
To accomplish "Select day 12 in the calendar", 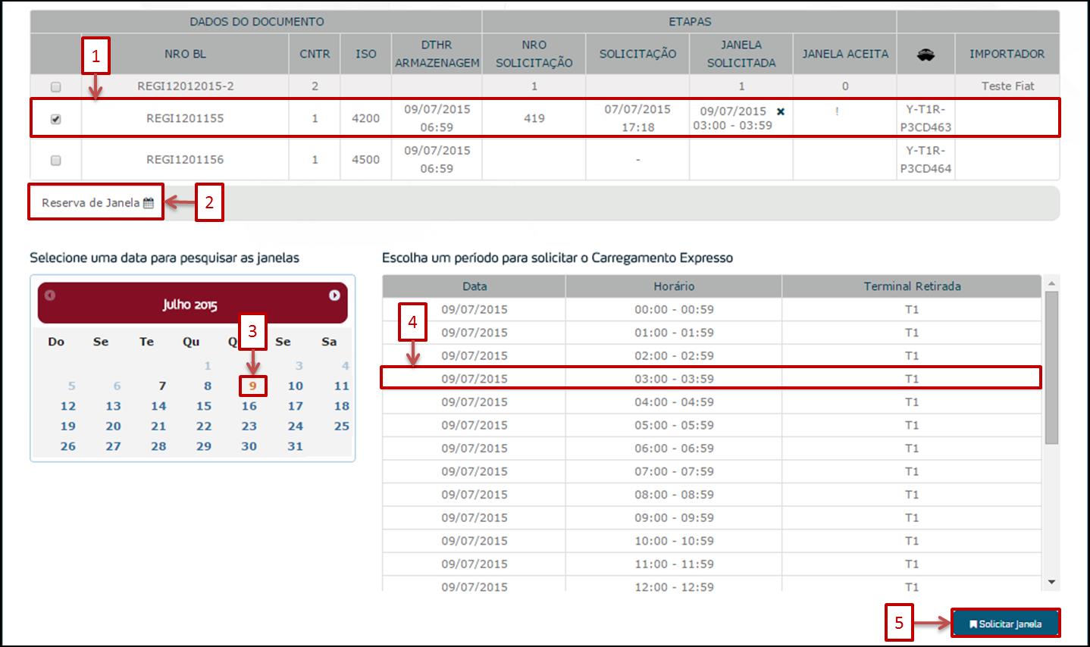I will click(68, 406).
